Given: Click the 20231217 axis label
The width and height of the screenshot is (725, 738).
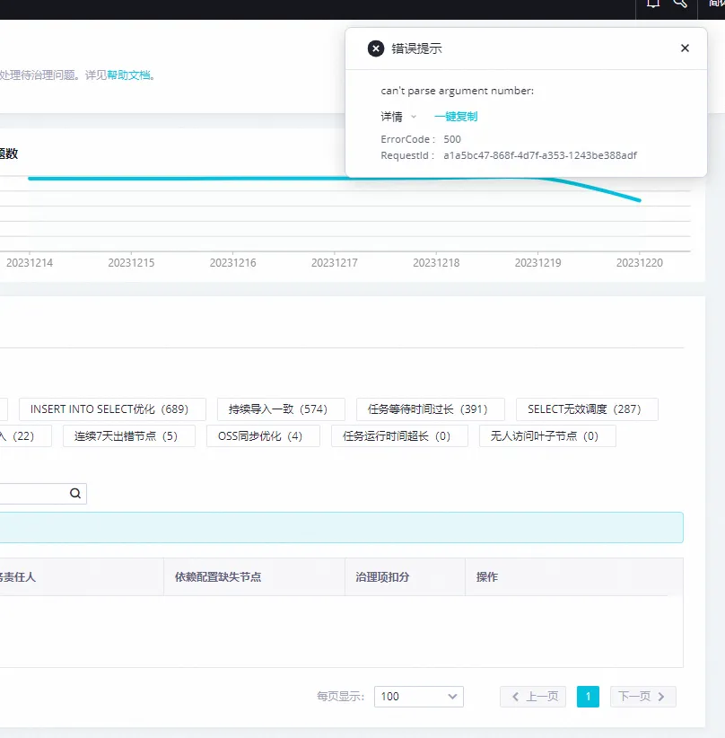Looking at the screenshot, I should point(334,263).
